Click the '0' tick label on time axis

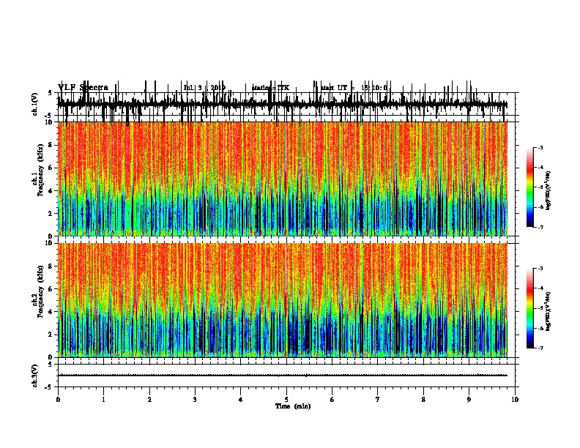[58, 400]
